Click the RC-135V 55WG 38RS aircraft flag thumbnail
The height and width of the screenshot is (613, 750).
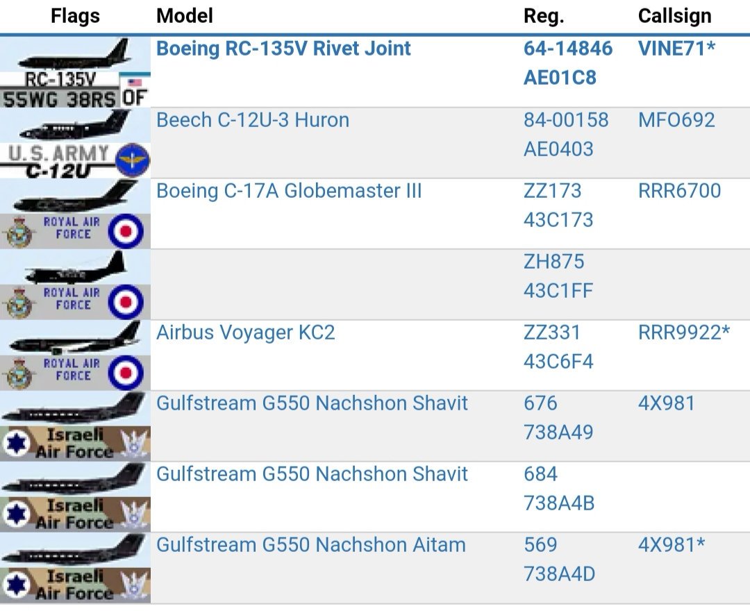(75, 72)
